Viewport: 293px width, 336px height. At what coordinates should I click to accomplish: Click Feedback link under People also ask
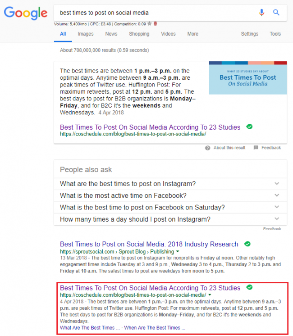click(272, 229)
